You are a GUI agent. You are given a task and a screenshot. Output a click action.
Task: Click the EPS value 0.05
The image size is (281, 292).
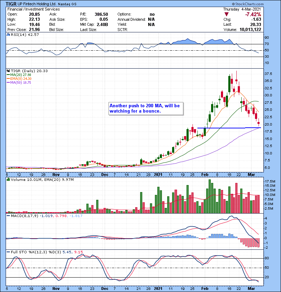coord(104,19)
